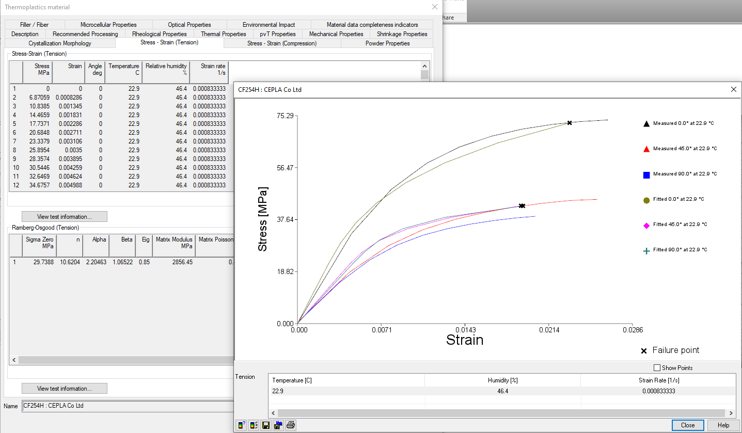Open the Crystallization Morphology tab
Viewport: 742px width, 433px height.
(60, 43)
